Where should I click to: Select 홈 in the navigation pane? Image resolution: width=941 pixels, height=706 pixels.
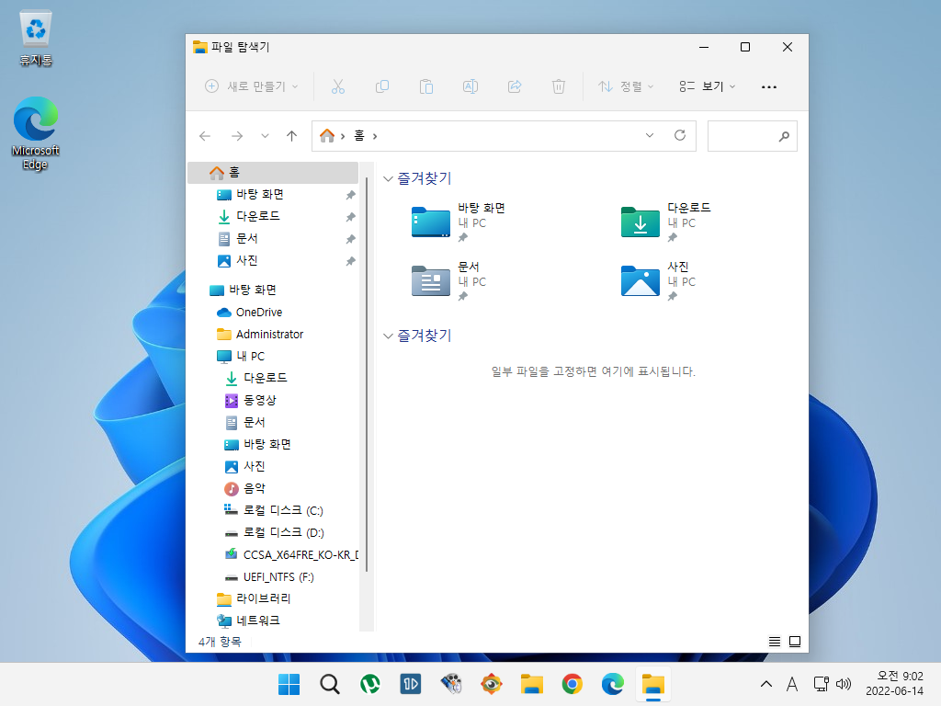click(274, 172)
